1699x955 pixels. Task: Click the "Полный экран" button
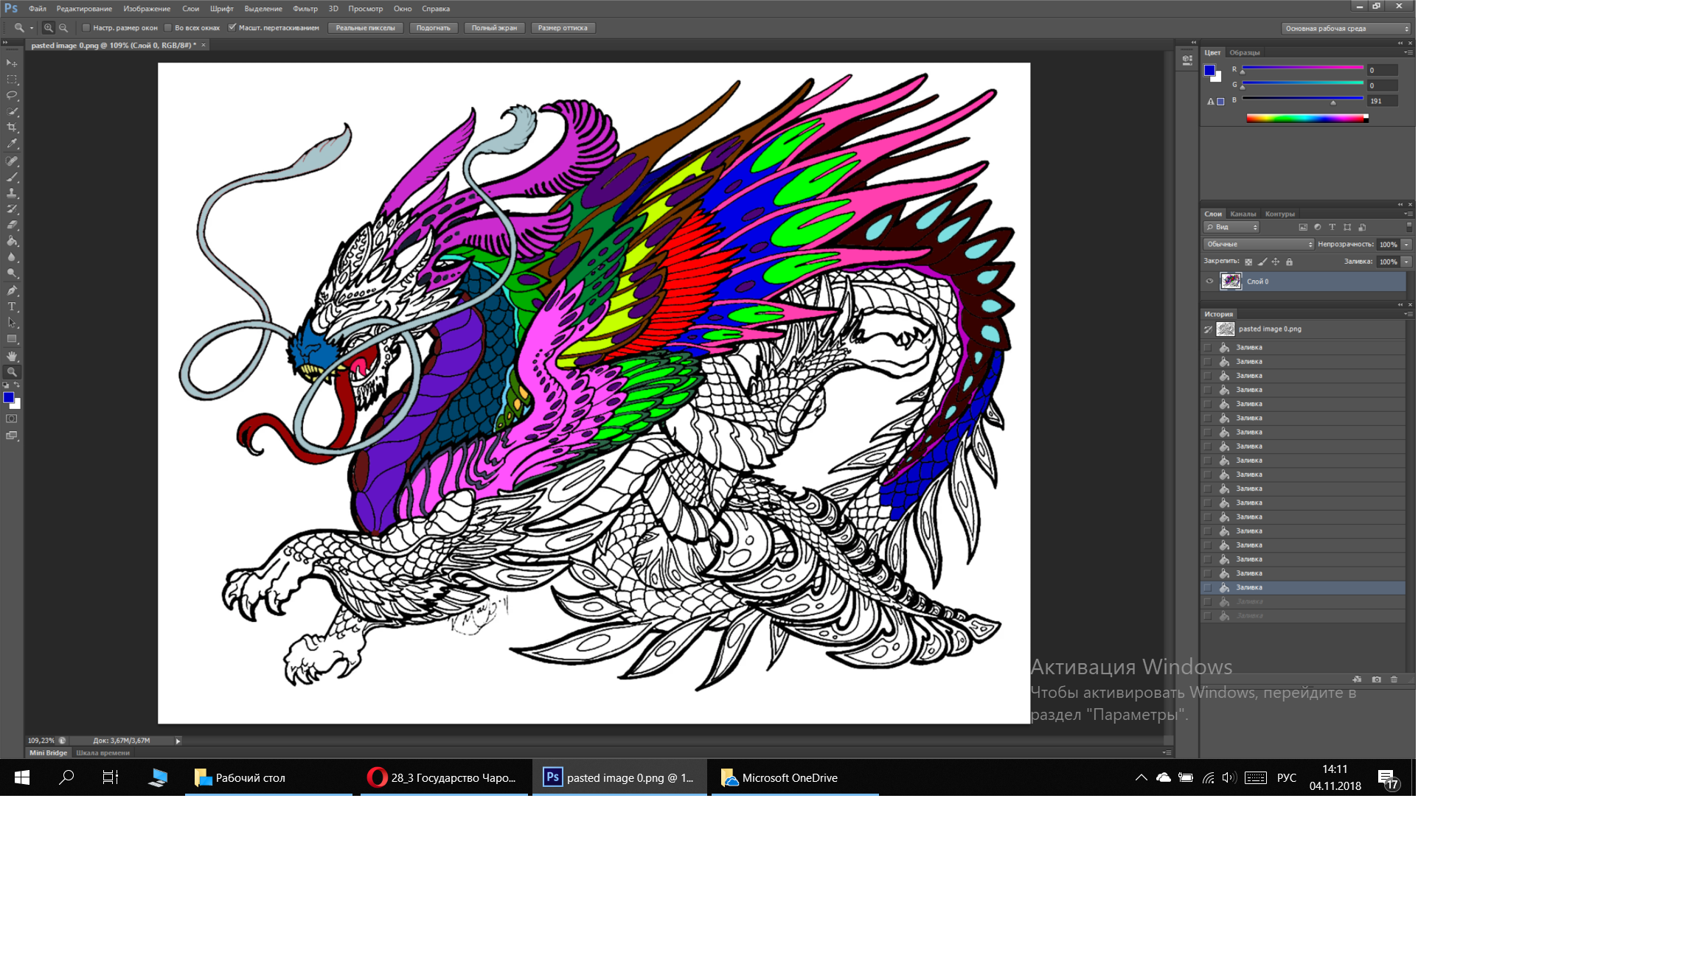point(495,28)
